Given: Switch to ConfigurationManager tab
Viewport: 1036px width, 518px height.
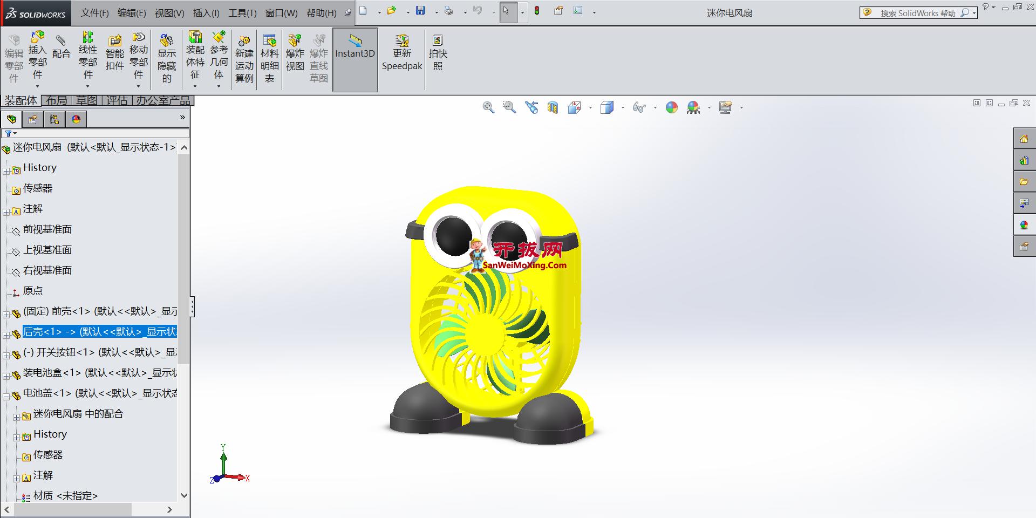Looking at the screenshot, I should [x=54, y=119].
